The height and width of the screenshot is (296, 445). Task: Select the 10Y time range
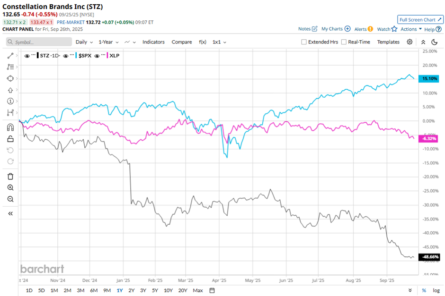168,290
